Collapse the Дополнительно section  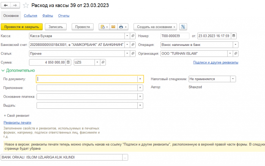[18, 70]
